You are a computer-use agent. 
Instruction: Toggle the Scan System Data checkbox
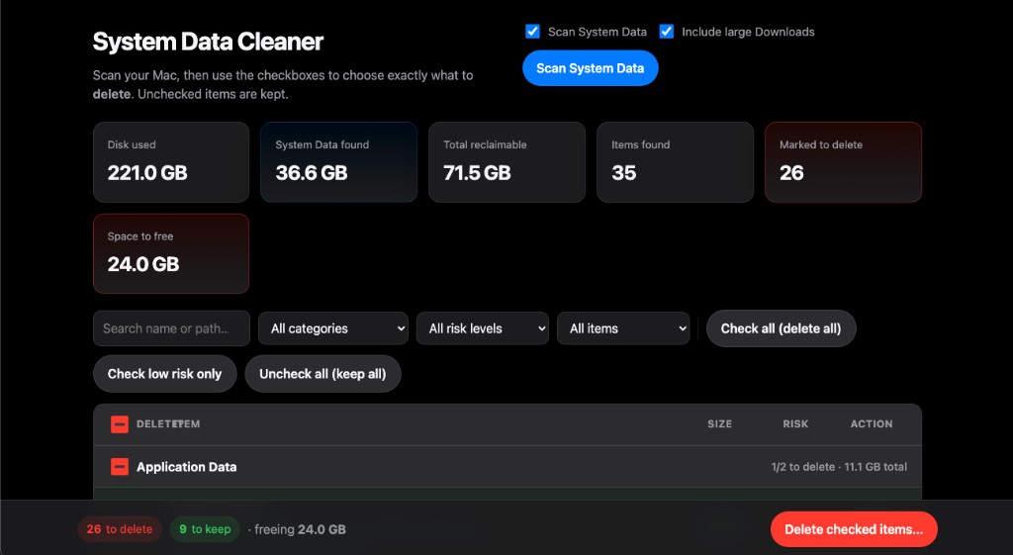(532, 32)
